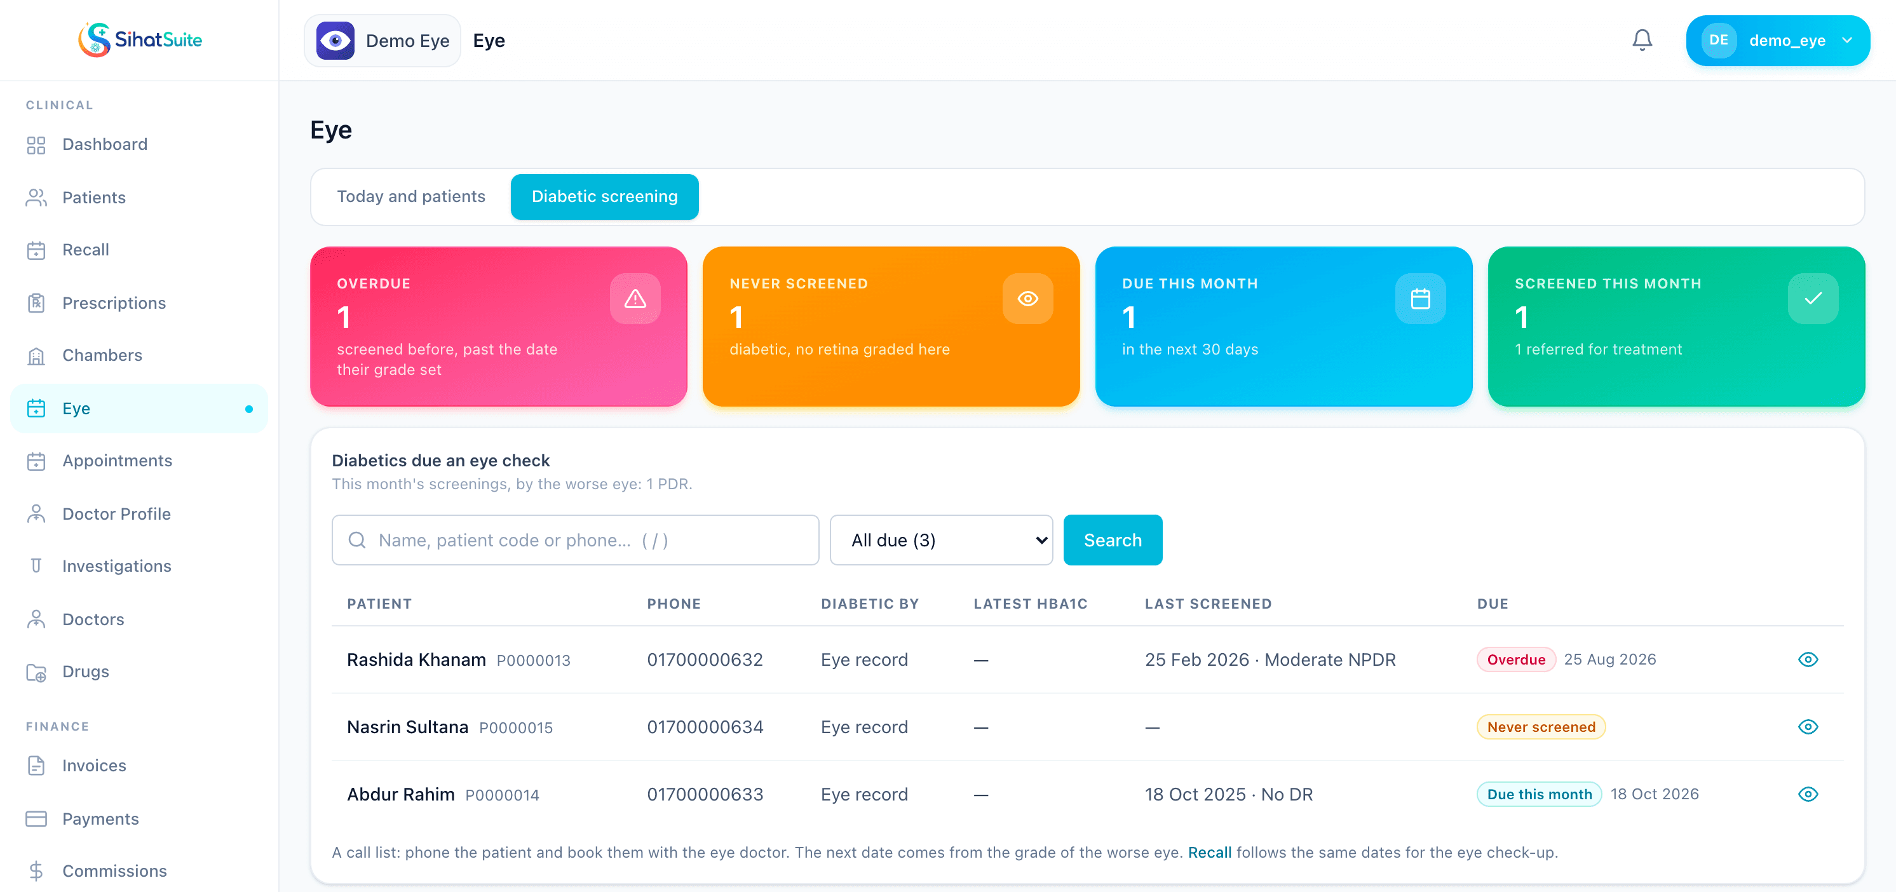
Task: Open Doctor Profile page
Action: click(139, 514)
